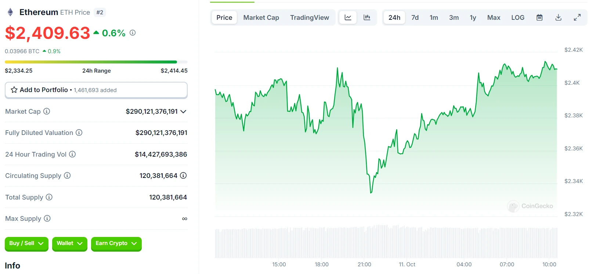Switch to line chart view icon
Image resolution: width=589 pixels, height=274 pixels.
point(348,17)
